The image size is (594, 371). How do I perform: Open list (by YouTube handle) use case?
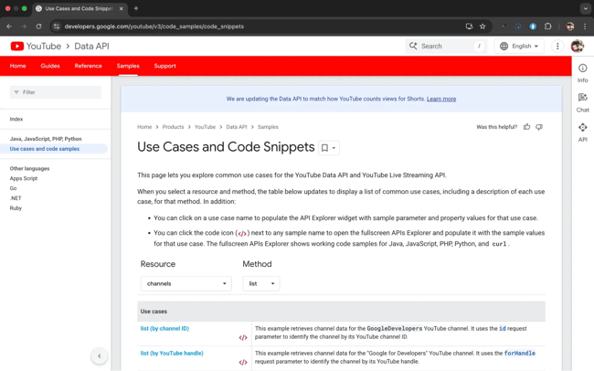coord(172,353)
